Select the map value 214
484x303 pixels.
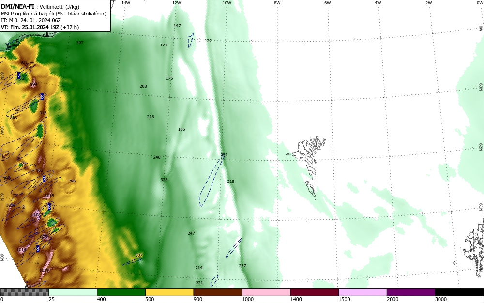click(x=199, y=268)
